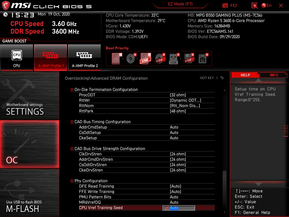
Task: Collapse the On-Die Termination Configuration section
Action: tap(72, 90)
